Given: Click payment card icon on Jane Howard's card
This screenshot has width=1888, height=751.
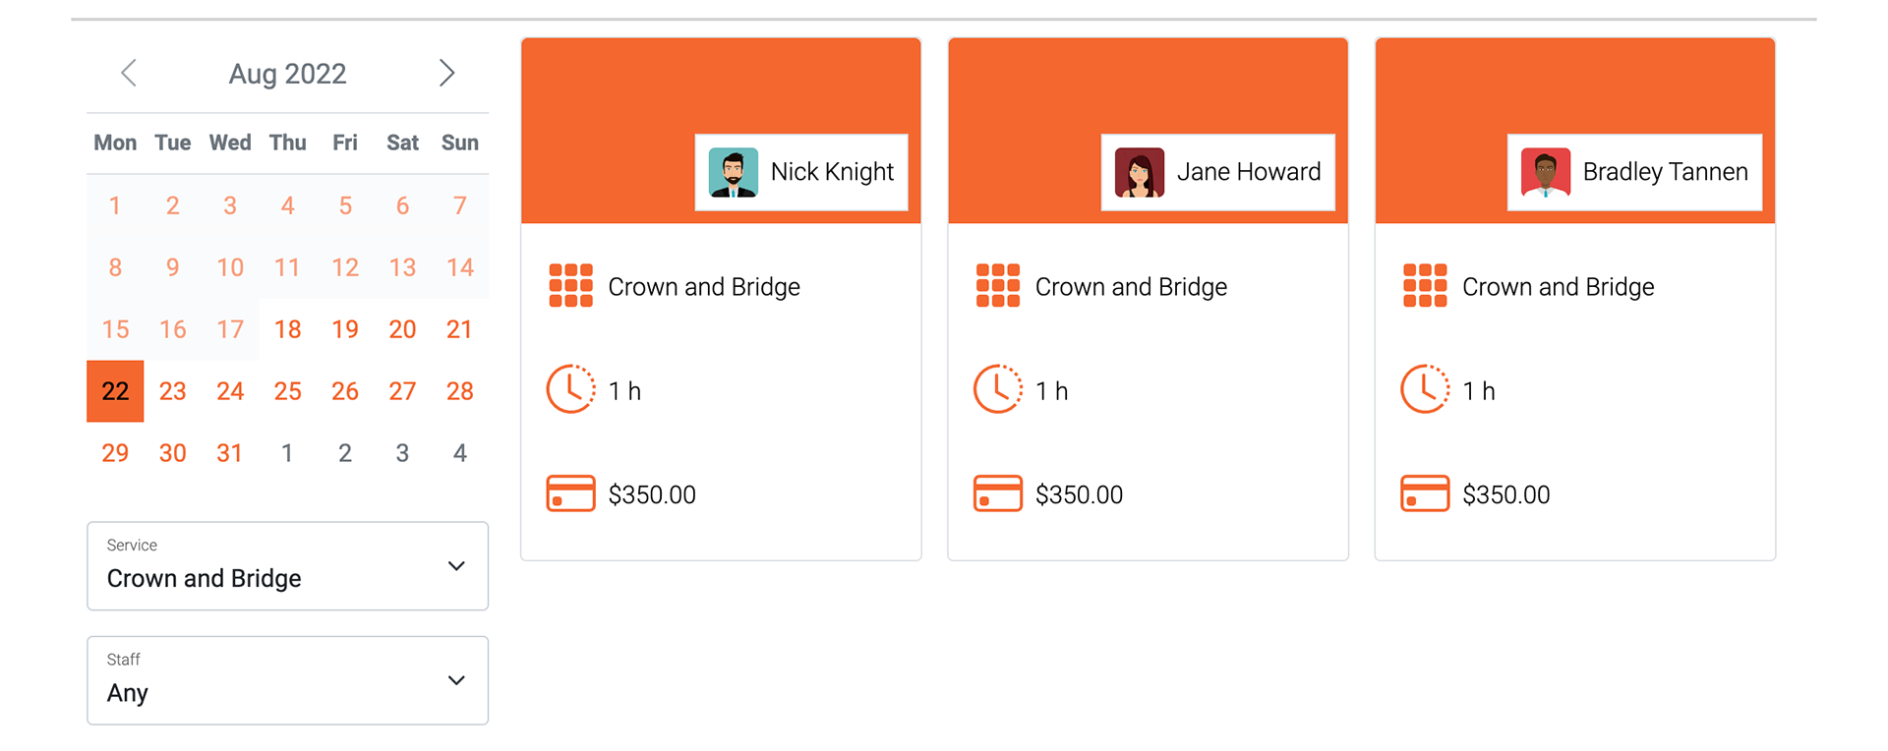Looking at the screenshot, I should tap(997, 493).
